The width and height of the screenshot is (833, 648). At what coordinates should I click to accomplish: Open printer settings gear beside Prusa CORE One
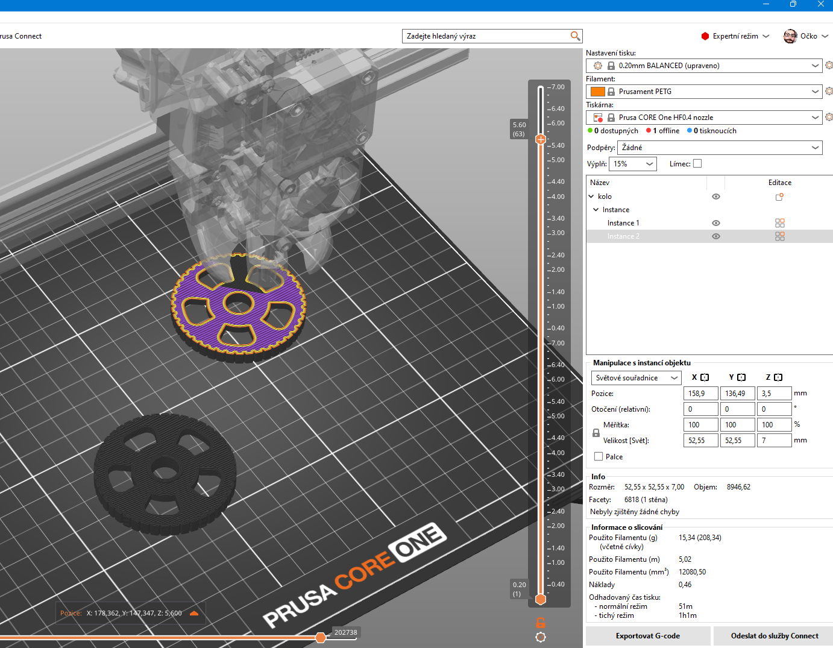click(829, 117)
